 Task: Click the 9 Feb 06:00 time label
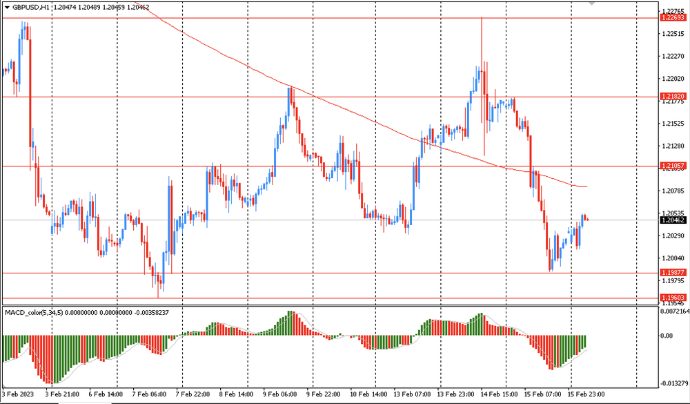tap(280, 394)
